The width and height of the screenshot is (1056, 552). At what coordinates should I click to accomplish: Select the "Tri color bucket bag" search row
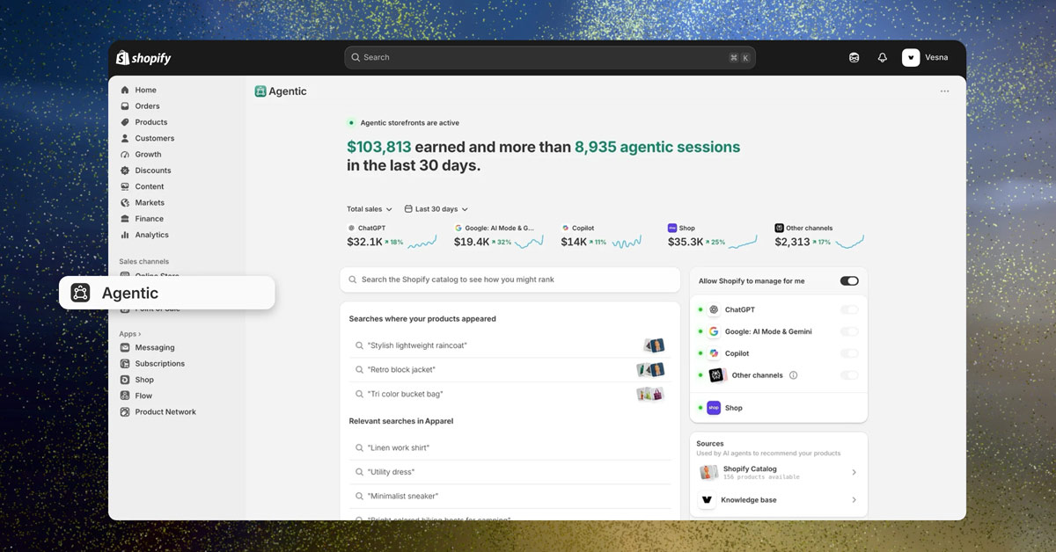[x=510, y=394]
